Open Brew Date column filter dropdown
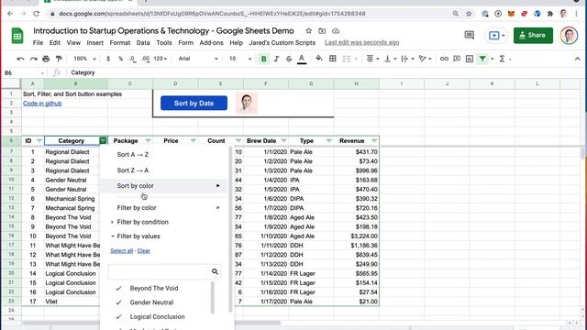Image resolution: width=587 pixels, height=330 pixels. click(x=283, y=140)
